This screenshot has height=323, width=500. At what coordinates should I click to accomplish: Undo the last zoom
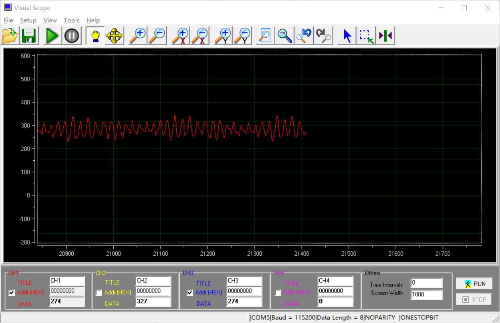304,36
